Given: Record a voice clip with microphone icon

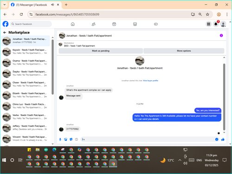Looking at the screenshot, I should click(x=60, y=140).
